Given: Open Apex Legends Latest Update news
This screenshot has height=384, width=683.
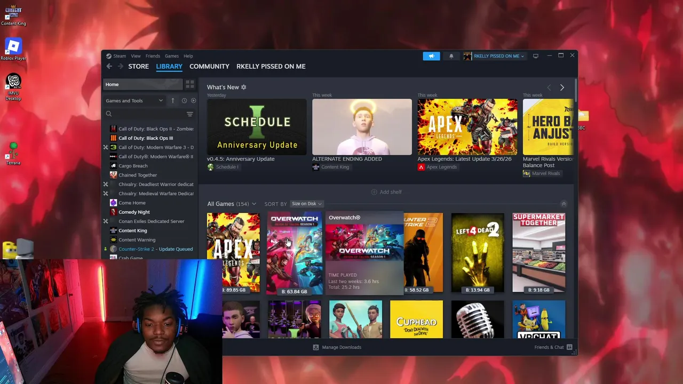Looking at the screenshot, I should point(467,127).
